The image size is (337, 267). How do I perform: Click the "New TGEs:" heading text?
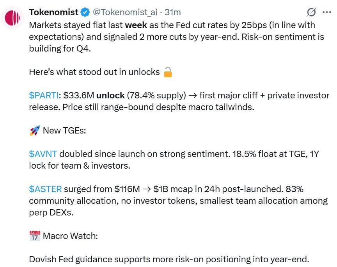(64, 130)
